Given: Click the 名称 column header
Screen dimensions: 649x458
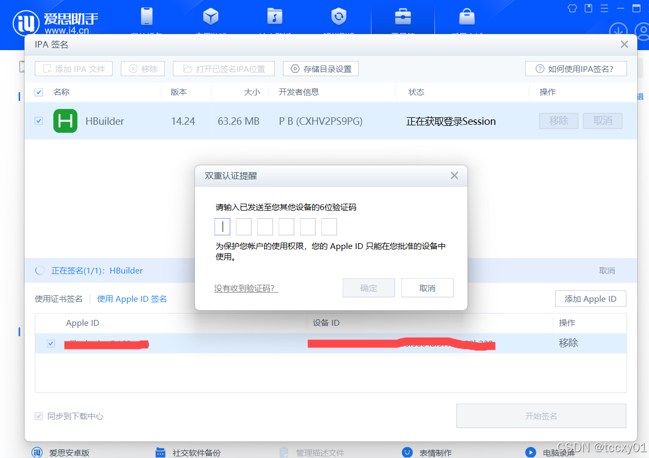Looking at the screenshot, I should click(x=61, y=92).
